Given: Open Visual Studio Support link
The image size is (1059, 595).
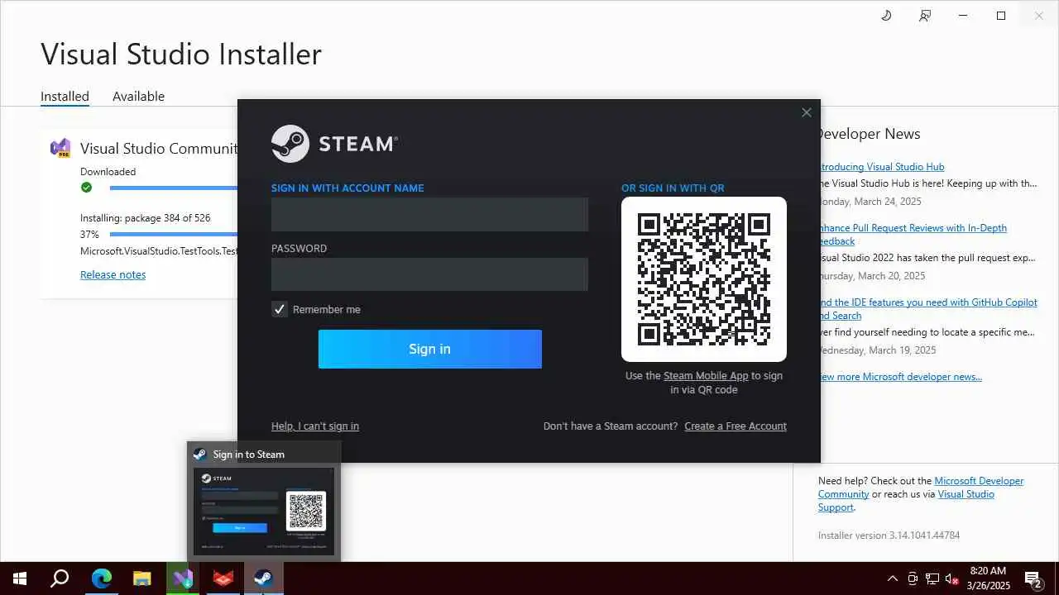Looking at the screenshot, I should click(966, 494).
